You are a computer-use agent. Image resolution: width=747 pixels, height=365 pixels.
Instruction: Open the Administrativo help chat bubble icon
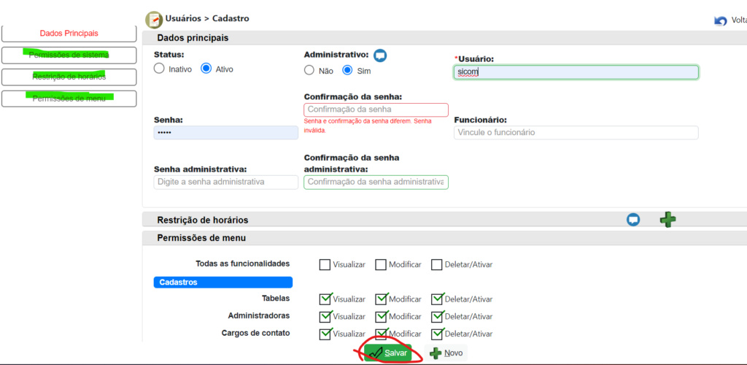pos(380,55)
